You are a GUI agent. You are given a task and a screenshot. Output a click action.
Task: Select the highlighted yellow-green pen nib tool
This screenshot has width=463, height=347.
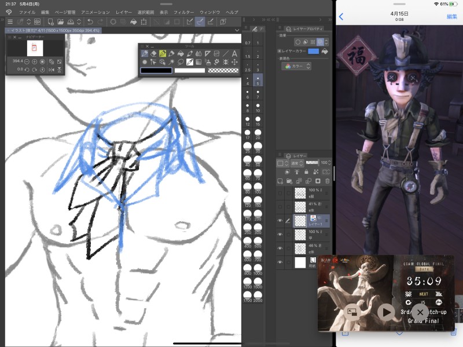[163, 53]
